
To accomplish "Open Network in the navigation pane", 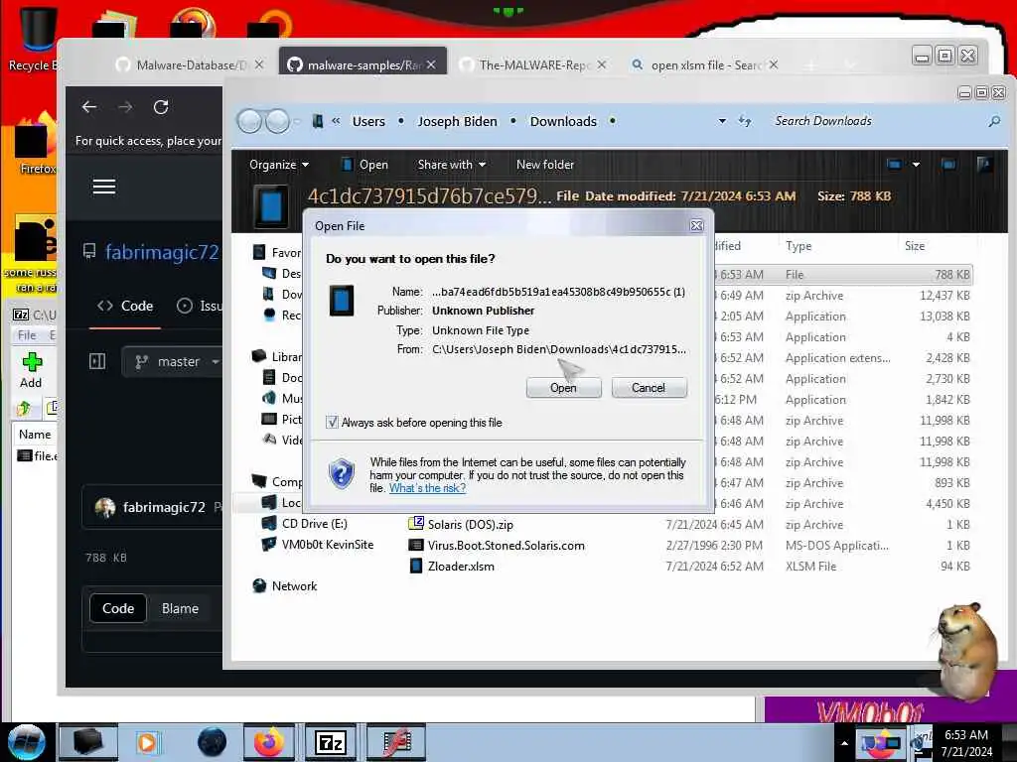I will 294,585.
